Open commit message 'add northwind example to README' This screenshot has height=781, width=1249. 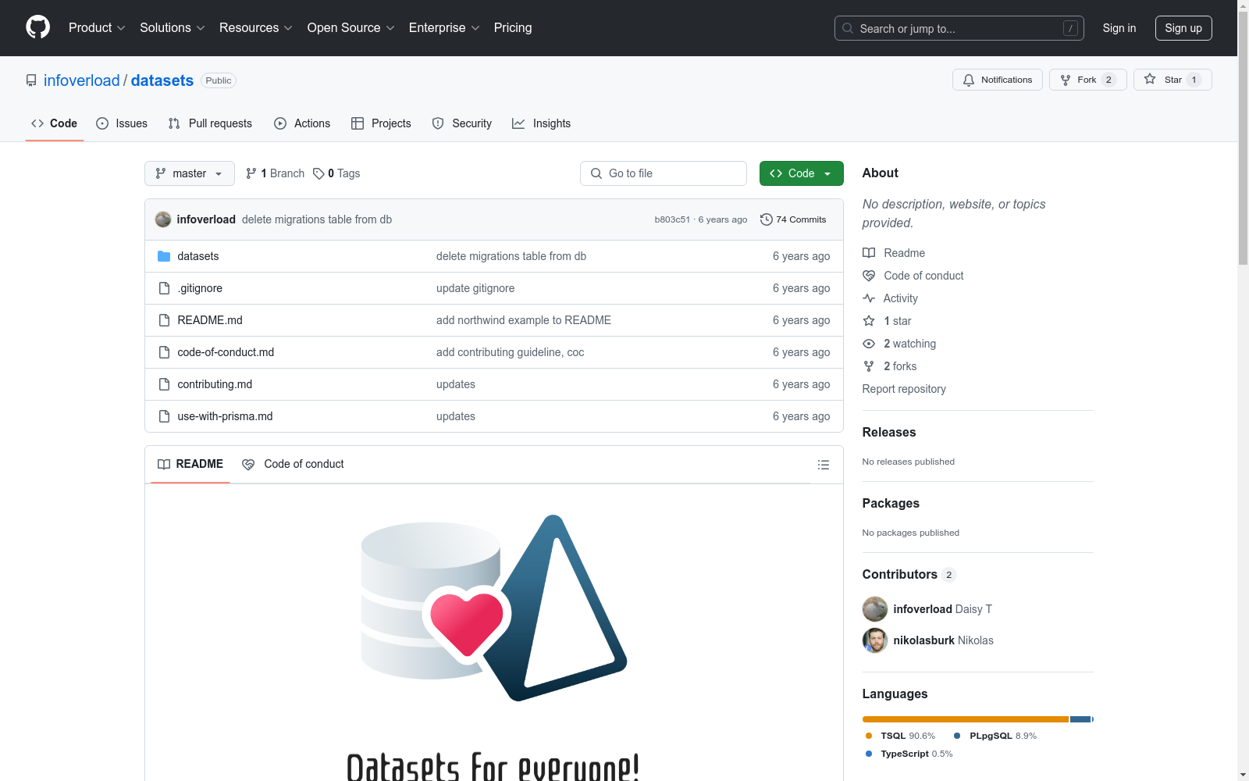tap(524, 320)
